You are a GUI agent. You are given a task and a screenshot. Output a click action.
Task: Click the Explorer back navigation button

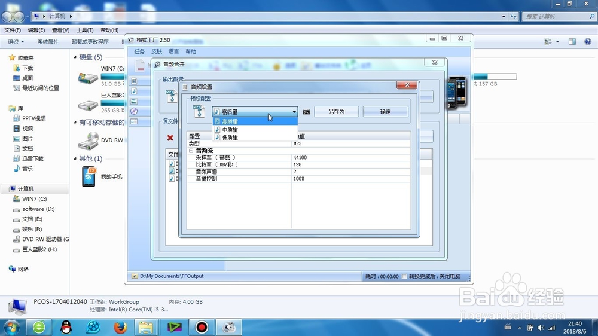point(7,16)
